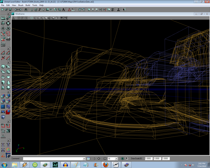
Task: Choose the Freehand Polygon Drawing tool
Action: click(8, 34)
